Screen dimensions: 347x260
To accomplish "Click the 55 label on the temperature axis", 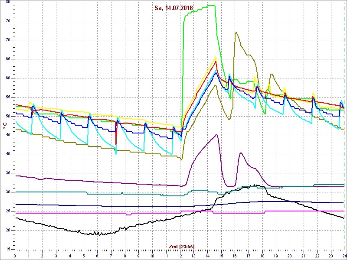I will (7, 97).
